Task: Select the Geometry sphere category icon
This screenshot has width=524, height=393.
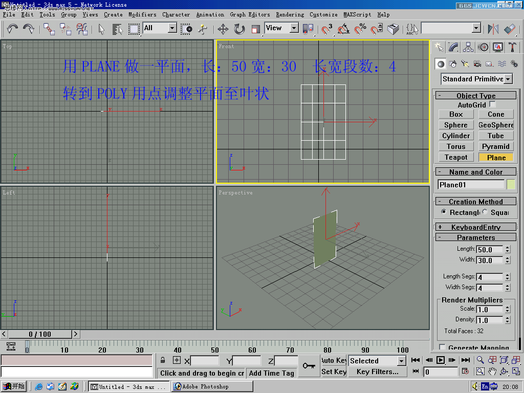Action: pos(441,64)
